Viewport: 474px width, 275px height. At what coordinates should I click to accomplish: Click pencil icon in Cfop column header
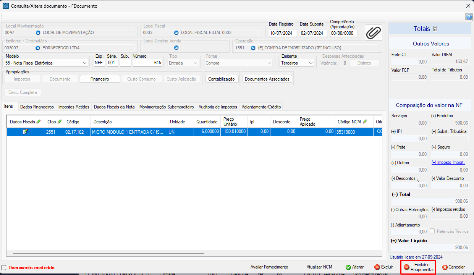point(59,121)
